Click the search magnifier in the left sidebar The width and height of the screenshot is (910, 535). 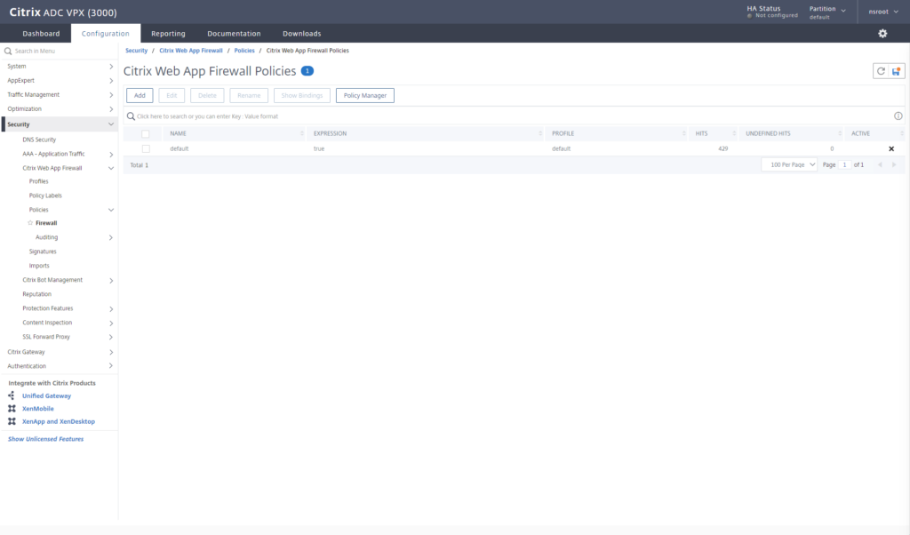[x=6, y=51]
